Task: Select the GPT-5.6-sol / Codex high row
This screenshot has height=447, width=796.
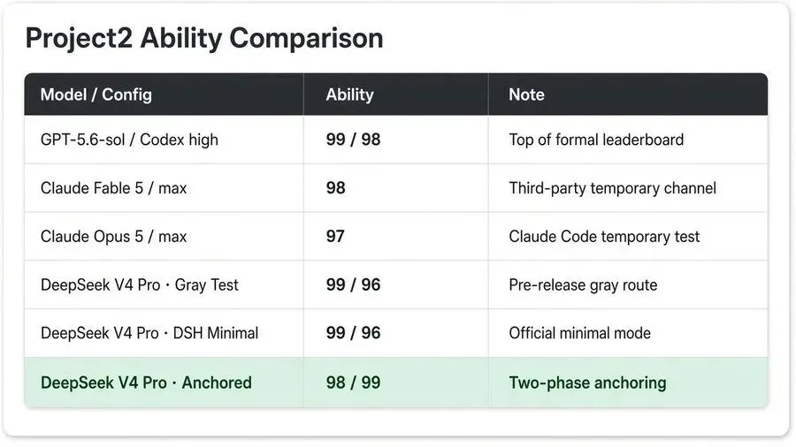Action: [396, 140]
